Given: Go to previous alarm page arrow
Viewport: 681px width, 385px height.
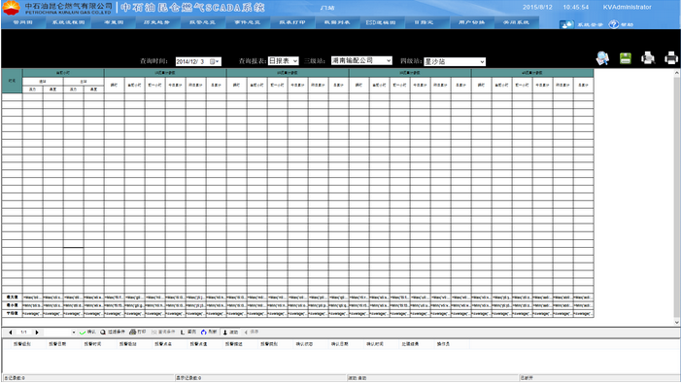Looking at the screenshot, I should pyautogui.click(x=11, y=332).
